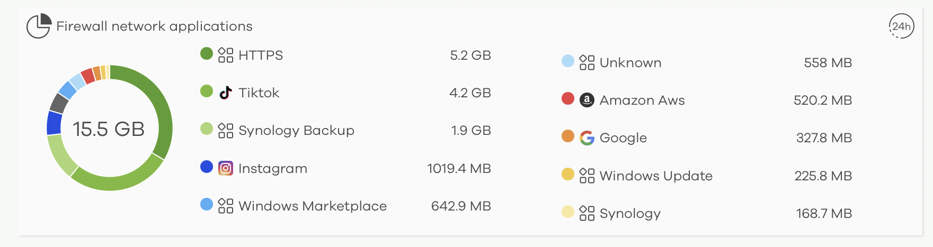This screenshot has width=933, height=247.
Task: Click the Instagram logo icon
Action: click(x=226, y=168)
